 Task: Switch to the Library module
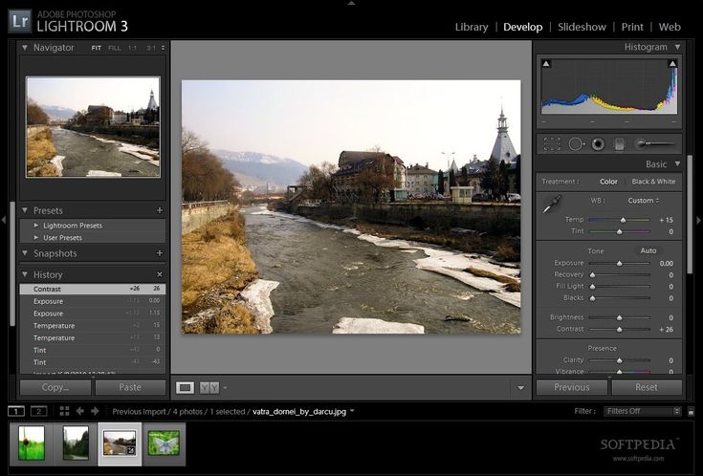click(x=471, y=27)
